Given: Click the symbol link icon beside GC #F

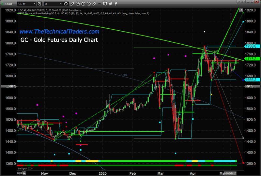Looking at the screenshot, I should pyautogui.click(x=39, y=4).
